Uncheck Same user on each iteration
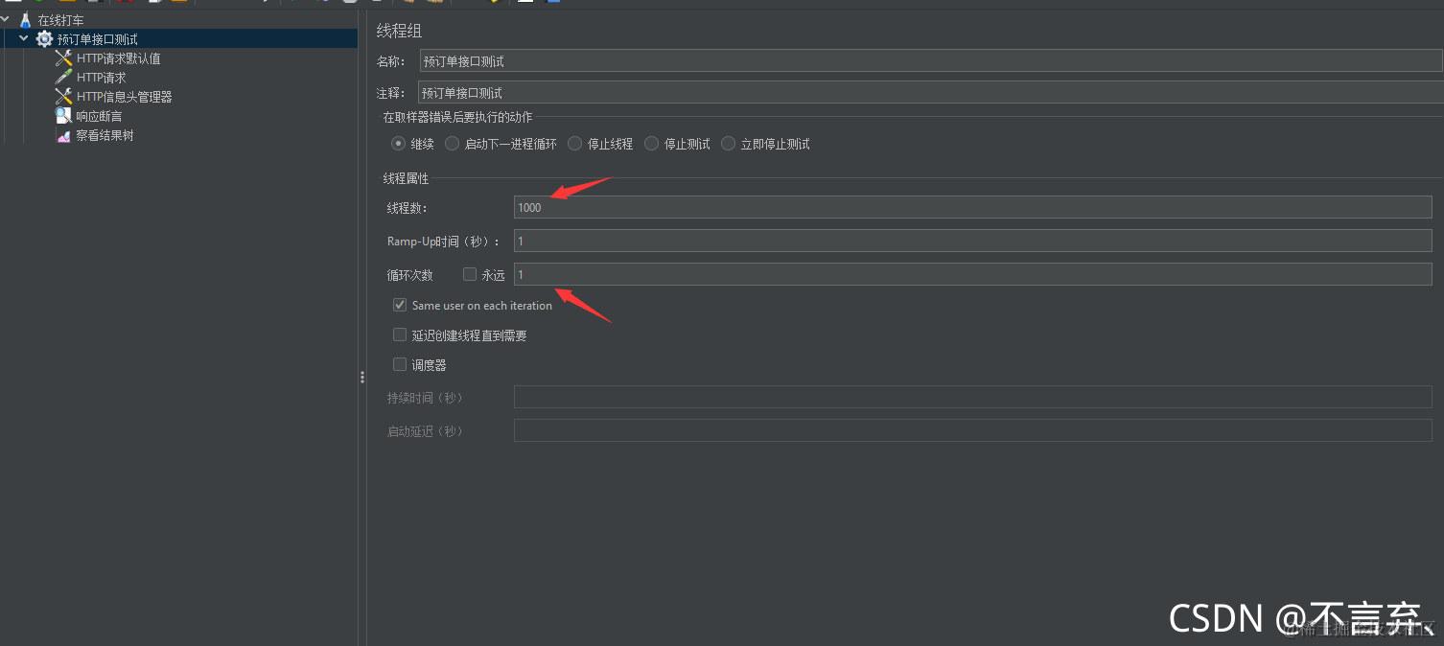Viewport: 1444px width, 646px height. pos(400,305)
